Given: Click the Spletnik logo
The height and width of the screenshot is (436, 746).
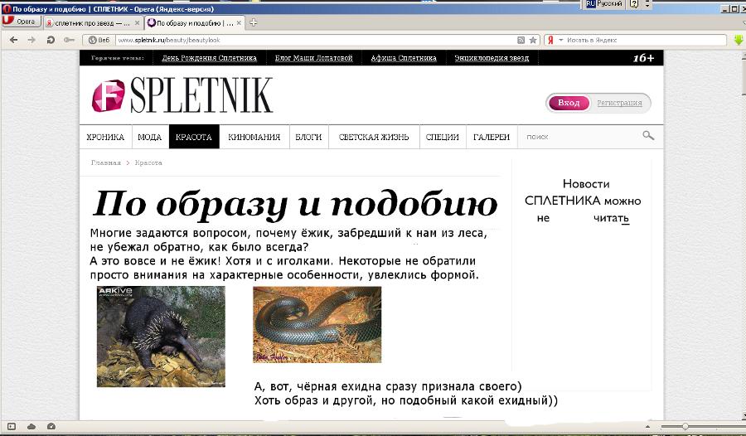Looking at the screenshot, I should coord(182,96).
